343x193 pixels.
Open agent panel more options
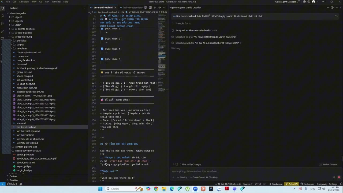[x=337, y=8]
